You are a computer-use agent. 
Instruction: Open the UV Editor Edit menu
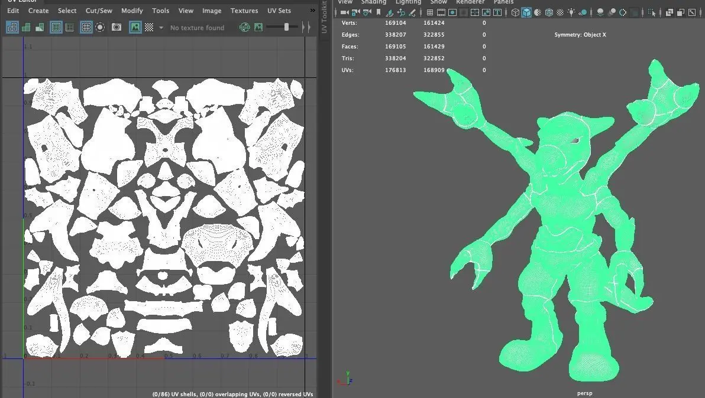coord(13,10)
